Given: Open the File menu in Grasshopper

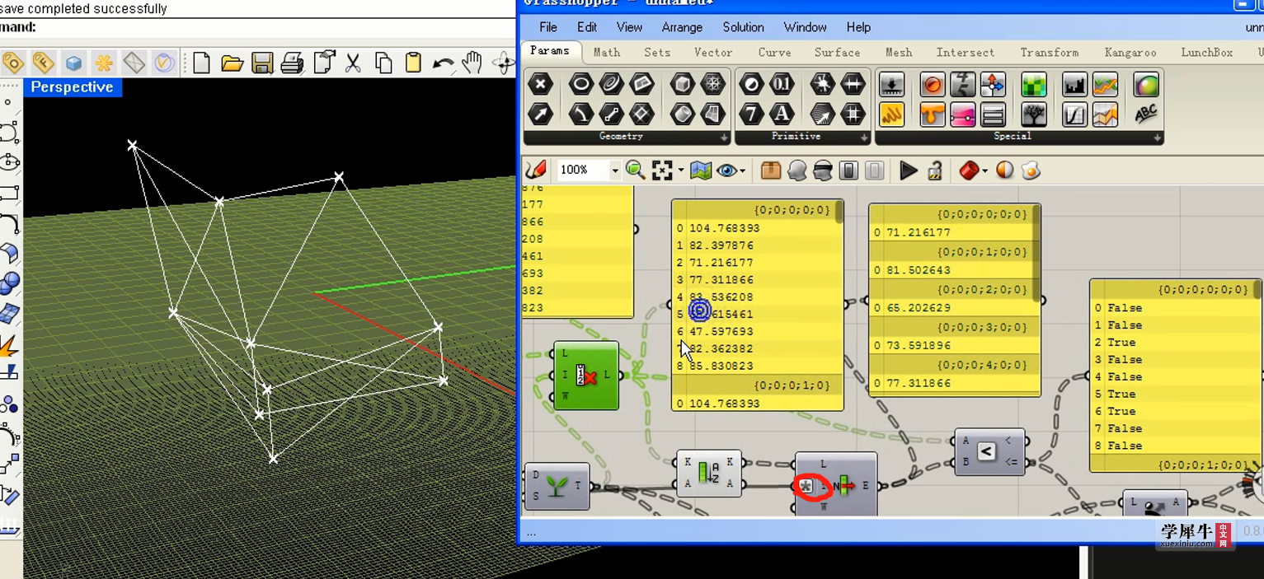Looking at the screenshot, I should coord(548,27).
